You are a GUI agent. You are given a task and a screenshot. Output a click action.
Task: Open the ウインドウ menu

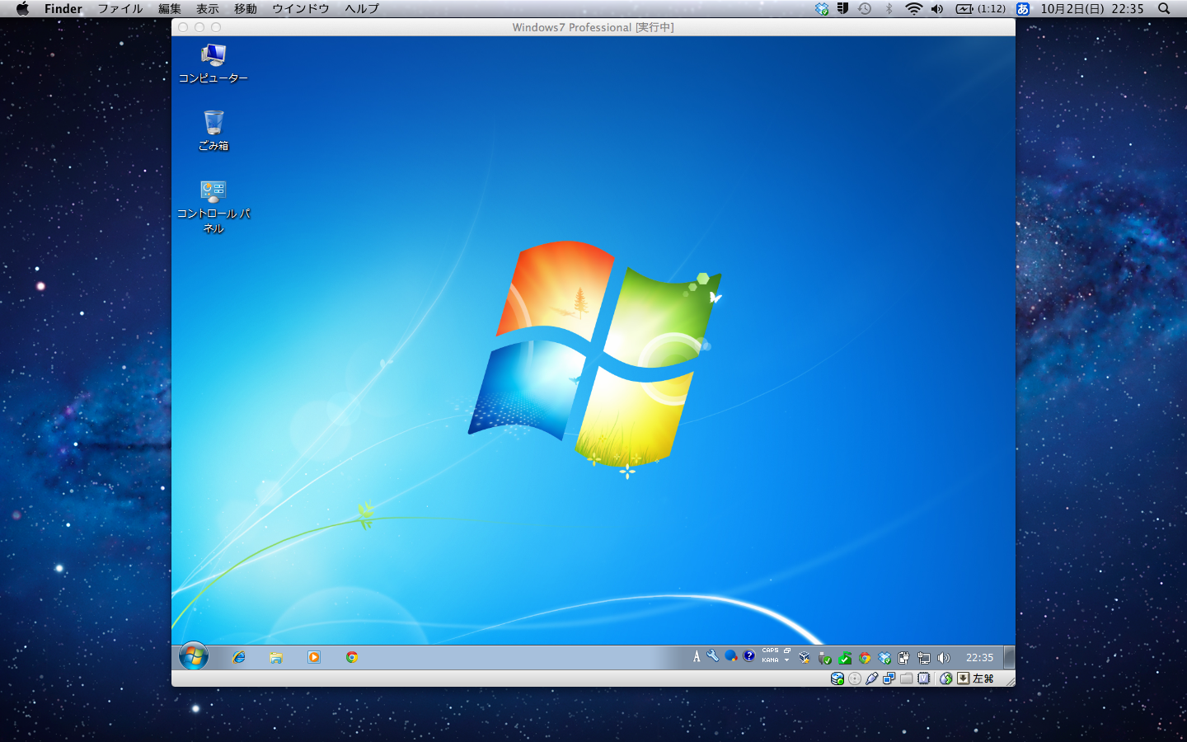301,9
